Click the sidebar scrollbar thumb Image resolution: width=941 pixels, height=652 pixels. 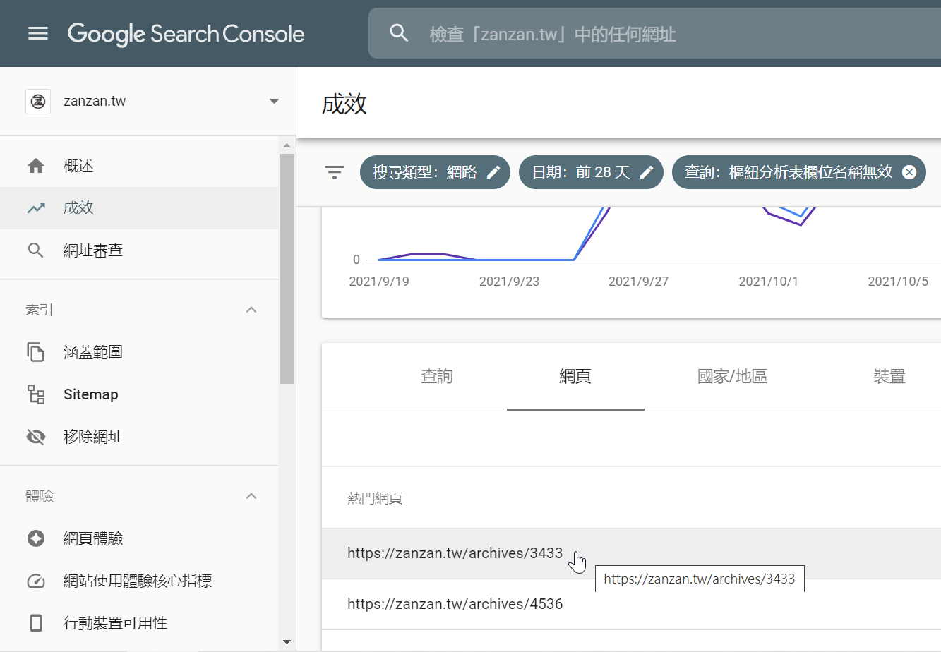click(x=287, y=269)
